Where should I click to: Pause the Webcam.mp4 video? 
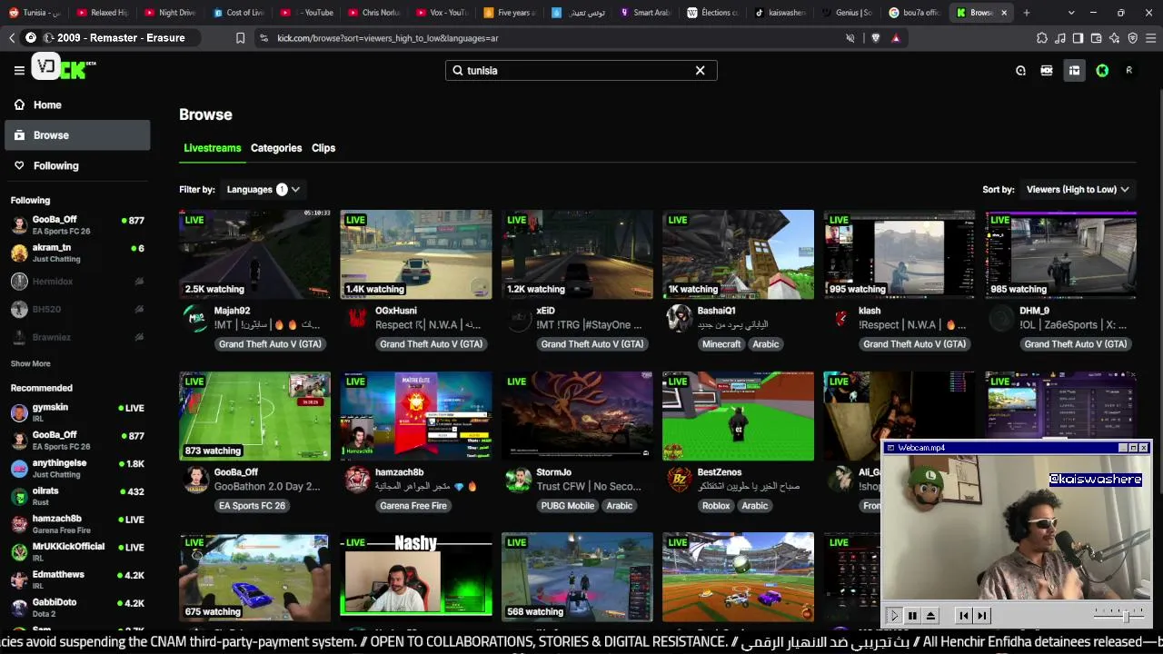(x=912, y=616)
